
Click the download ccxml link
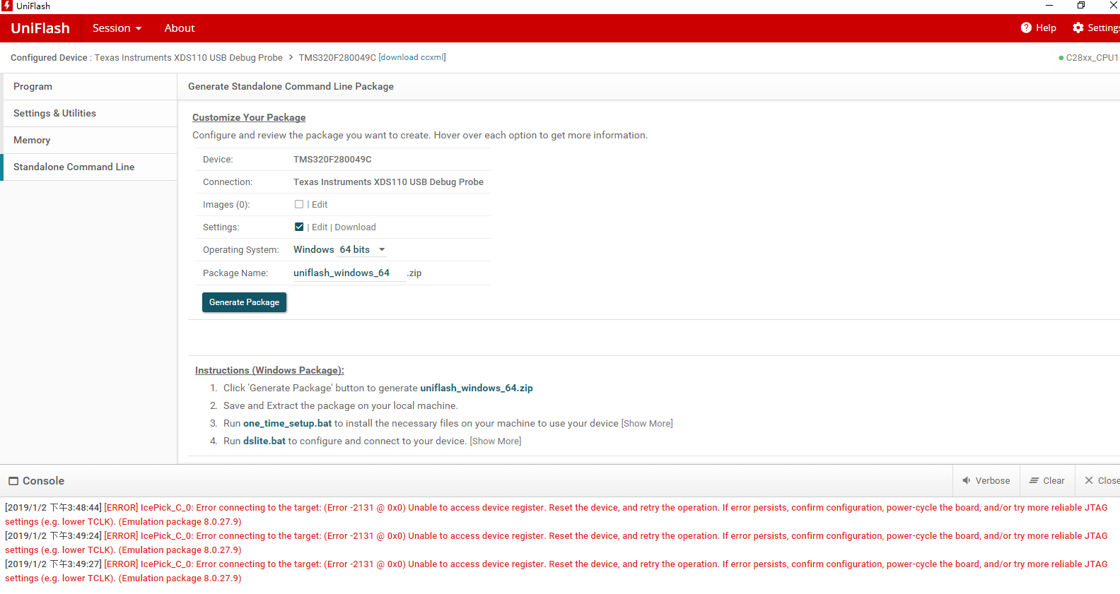pos(412,57)
